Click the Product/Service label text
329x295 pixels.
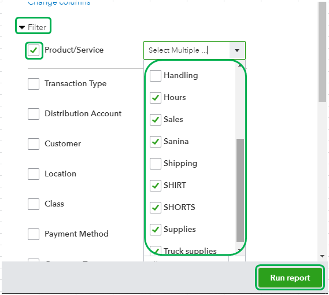pyautogui.click(x=74, y=50)
